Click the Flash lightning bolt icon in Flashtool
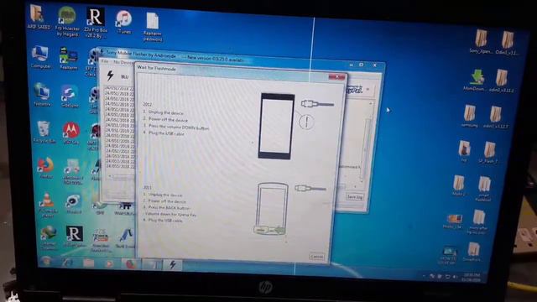Screen dimensions: 537x302 click(x=110, y=75)
